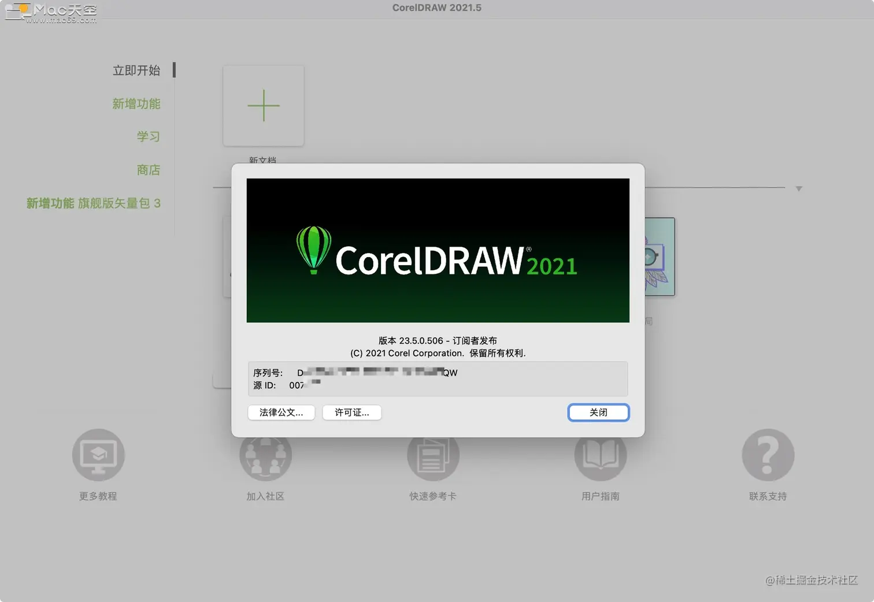Open 许可证... license information
This screenshot has height=602, width=874.
pos(351,413)
